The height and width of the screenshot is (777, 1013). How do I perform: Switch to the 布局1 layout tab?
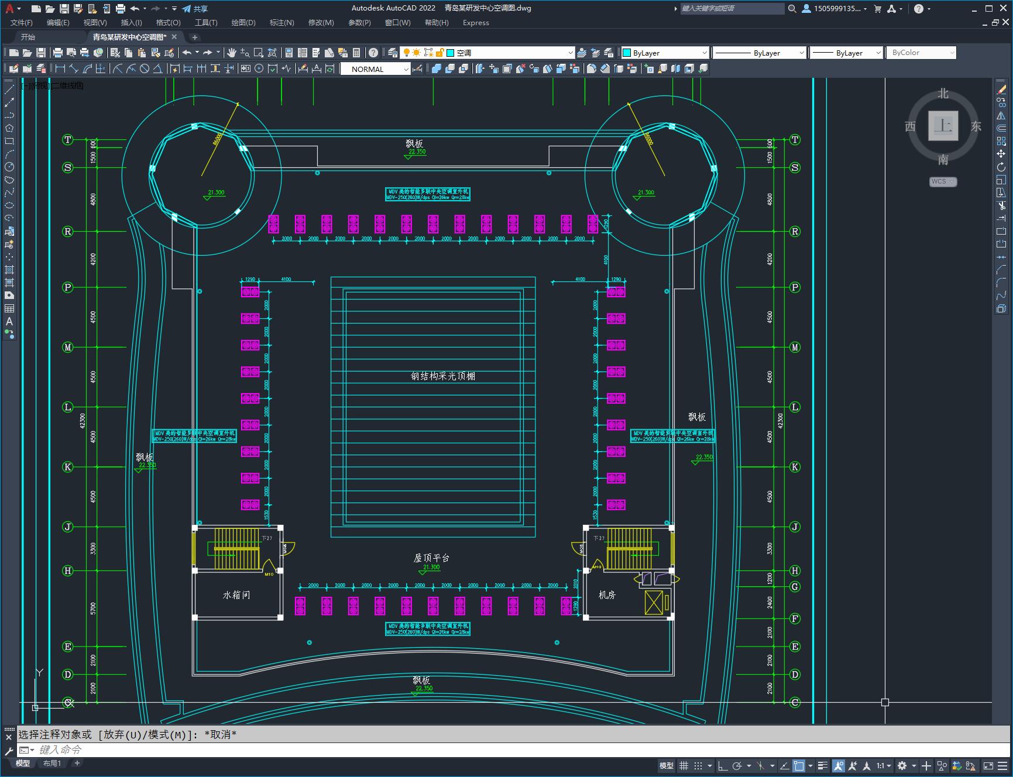point(52,764)
